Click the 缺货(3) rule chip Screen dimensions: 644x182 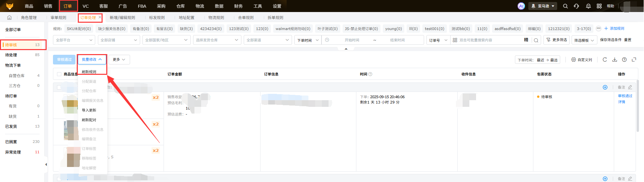click(186, 29)
